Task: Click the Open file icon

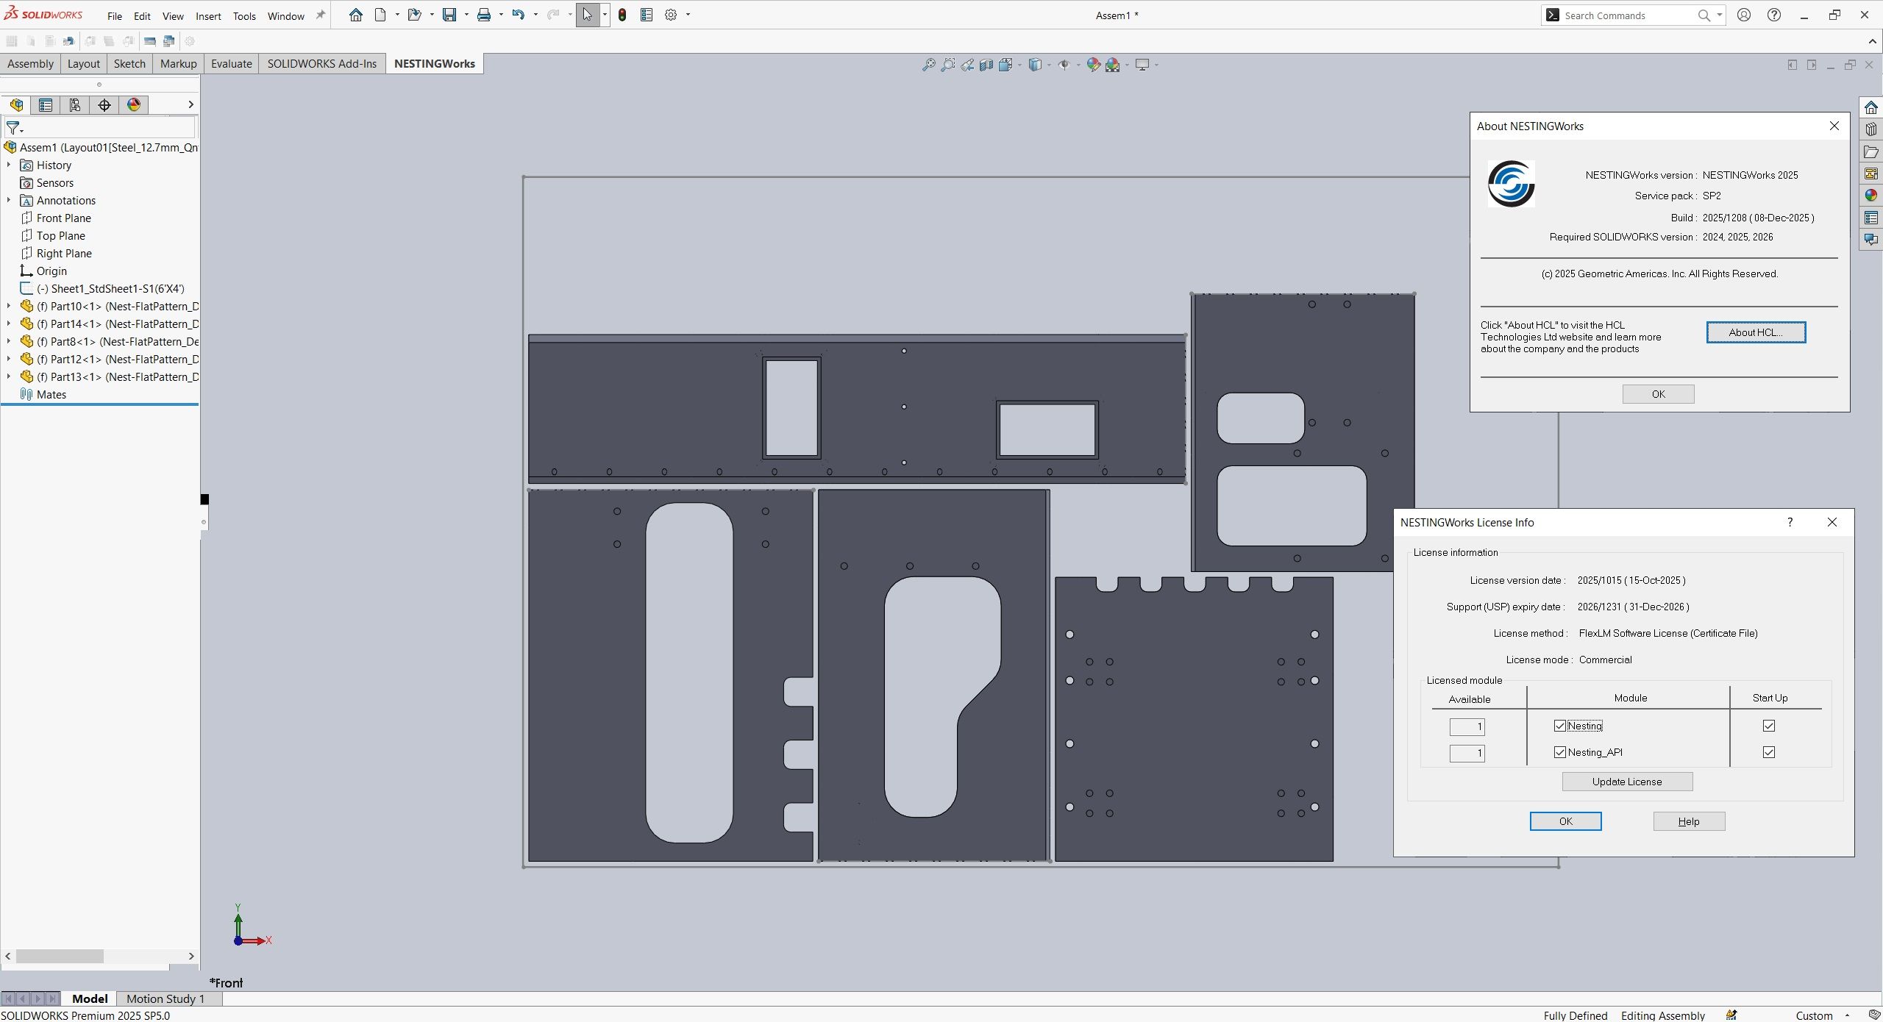Action: click(x=414, y=15)
